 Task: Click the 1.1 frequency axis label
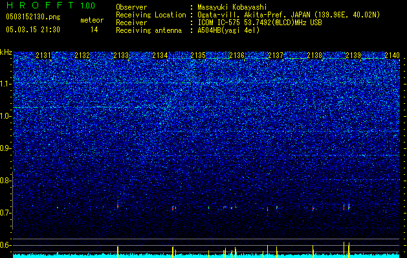coord(5,84)
